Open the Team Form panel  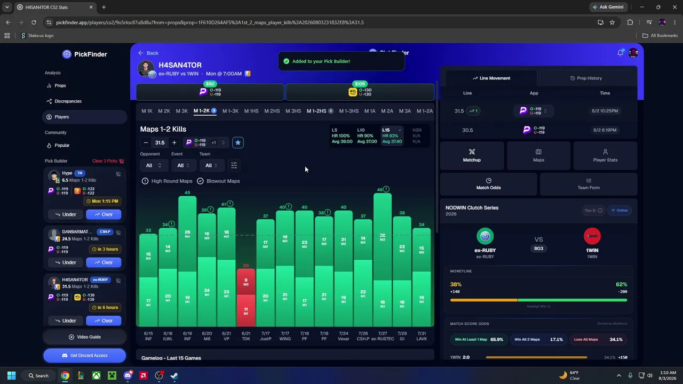589,184
